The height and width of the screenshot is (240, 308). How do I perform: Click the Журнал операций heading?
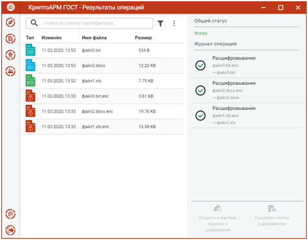[x=215, y=44]
